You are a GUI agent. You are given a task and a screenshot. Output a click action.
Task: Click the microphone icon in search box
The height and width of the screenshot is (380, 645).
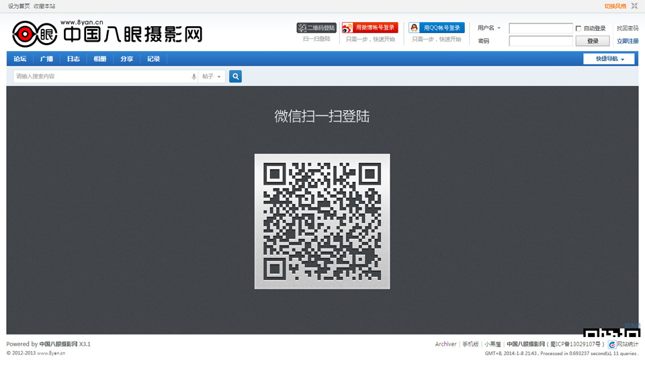tap(193, 77)
